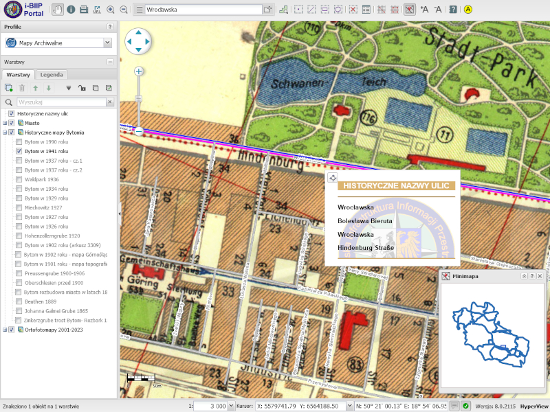The height and width of the screenshot is (412, 550).
Task: Move the selected layer up
Action: click(36, 88)
